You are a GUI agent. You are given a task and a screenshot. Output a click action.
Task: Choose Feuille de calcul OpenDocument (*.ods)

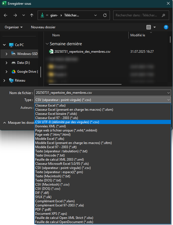(102, 222)
